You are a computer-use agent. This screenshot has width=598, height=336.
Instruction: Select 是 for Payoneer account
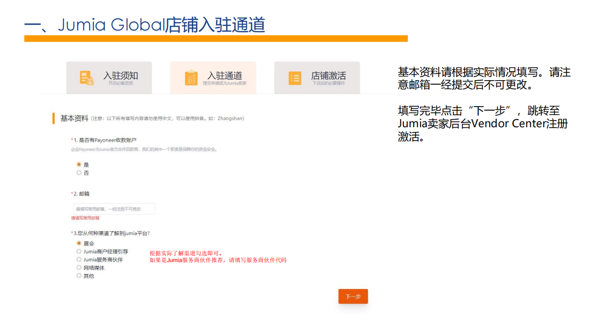[x=79, y=164]
